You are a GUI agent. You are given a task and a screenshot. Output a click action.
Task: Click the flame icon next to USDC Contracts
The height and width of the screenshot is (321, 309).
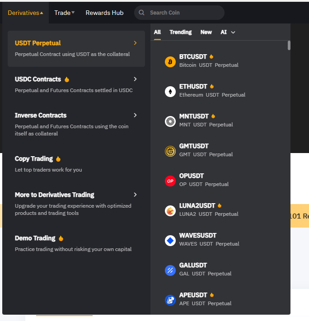pos(67,79)
